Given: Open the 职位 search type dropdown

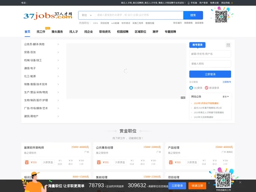Looking at the screenshot, I should (87, 15).
